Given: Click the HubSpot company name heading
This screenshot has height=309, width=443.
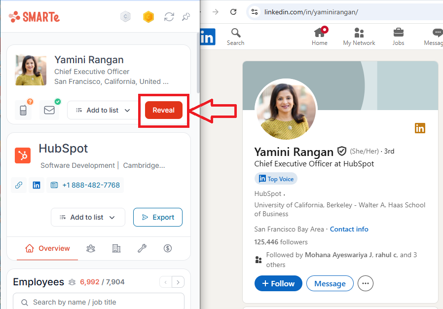Looking at the screenshot, I should pos(63,149).
